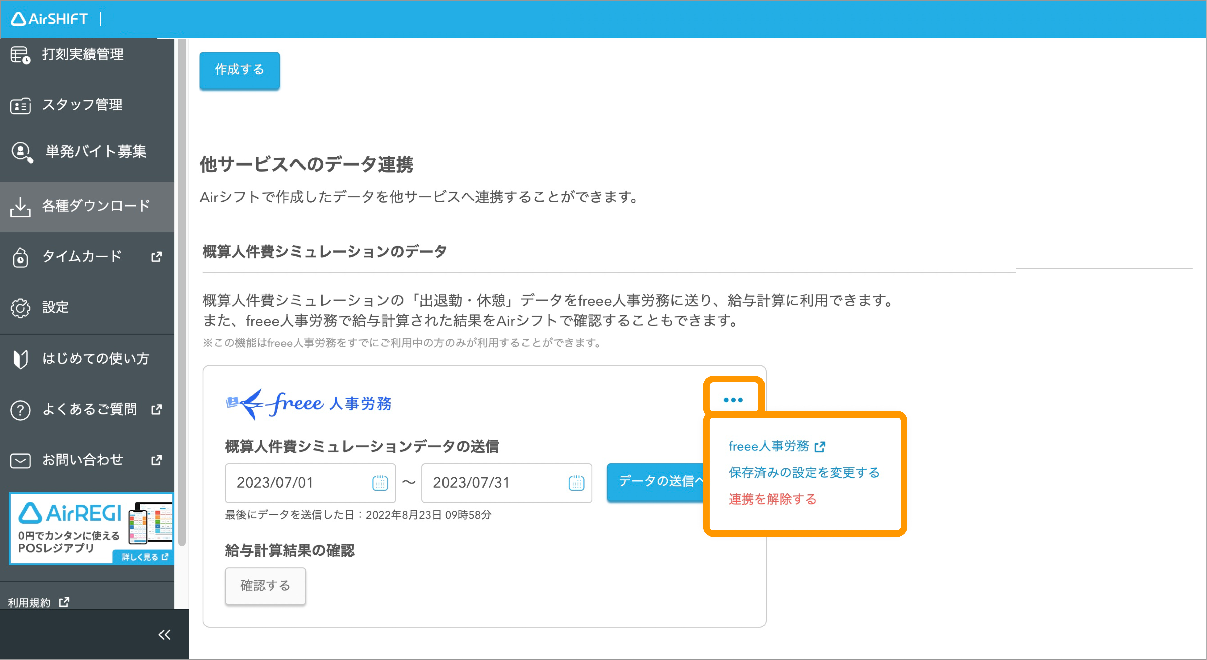1207x660 pixels.
Task: Click the freee 人事労務 swallow logo
Action: click(309, 404)
